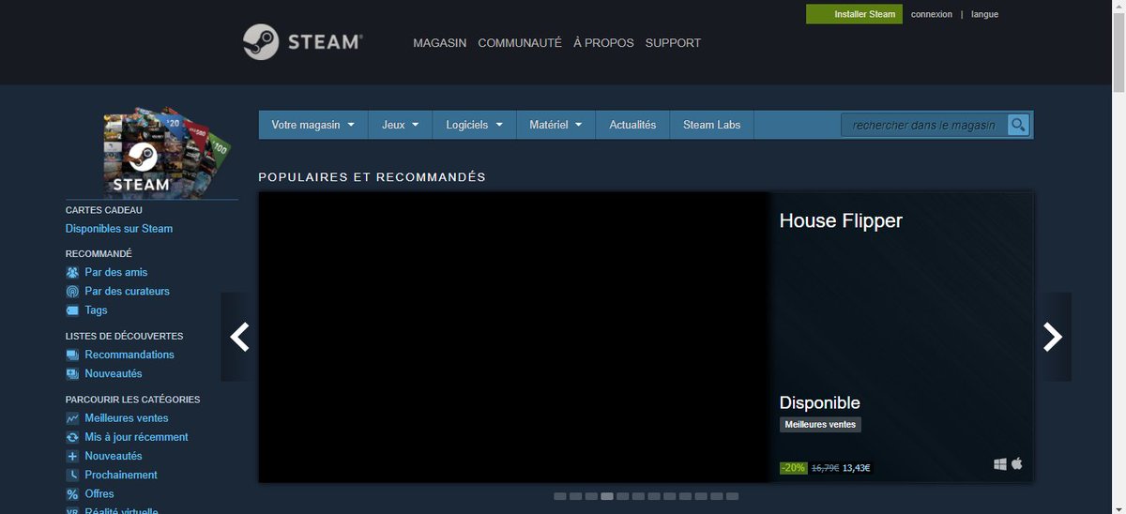Image resolution: width=1126 pixels, height=514 pixels.
Task: Open the friends icon beside Par des amis
Action: click(x=72, y=272)
